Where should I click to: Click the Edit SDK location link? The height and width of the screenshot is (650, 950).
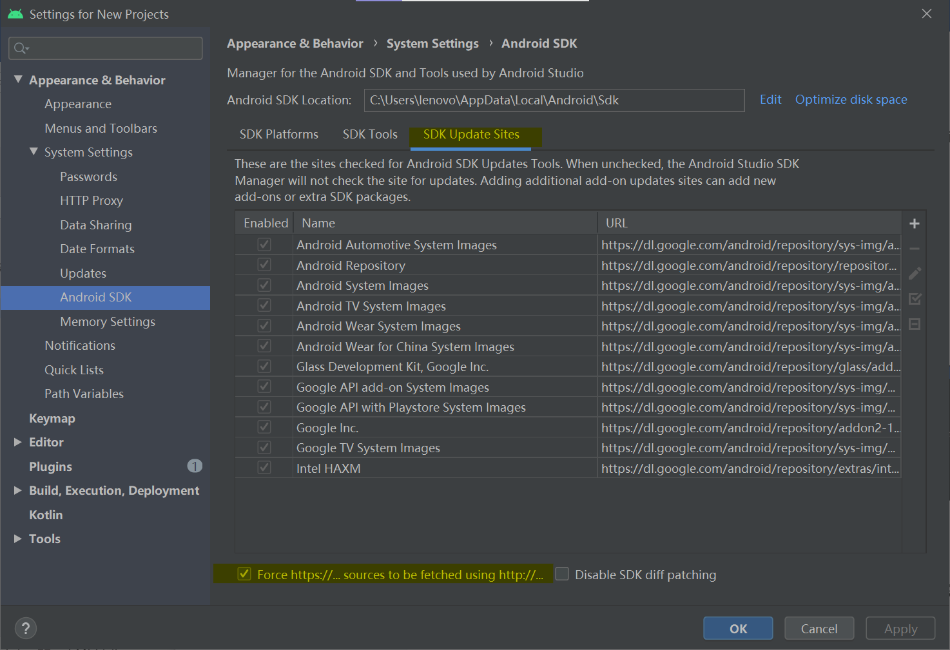pyautogui.click(x=770, y=99)
